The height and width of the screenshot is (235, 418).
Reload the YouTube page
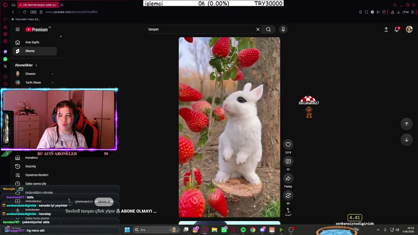click(24, 12)
